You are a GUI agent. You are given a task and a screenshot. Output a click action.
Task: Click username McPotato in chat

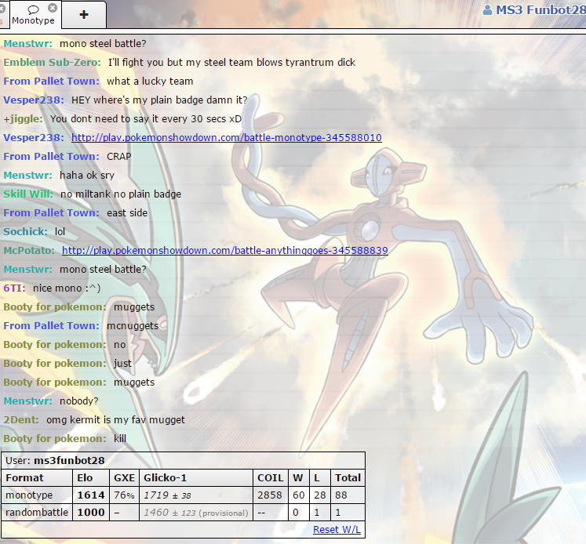(x=29, y=251)
